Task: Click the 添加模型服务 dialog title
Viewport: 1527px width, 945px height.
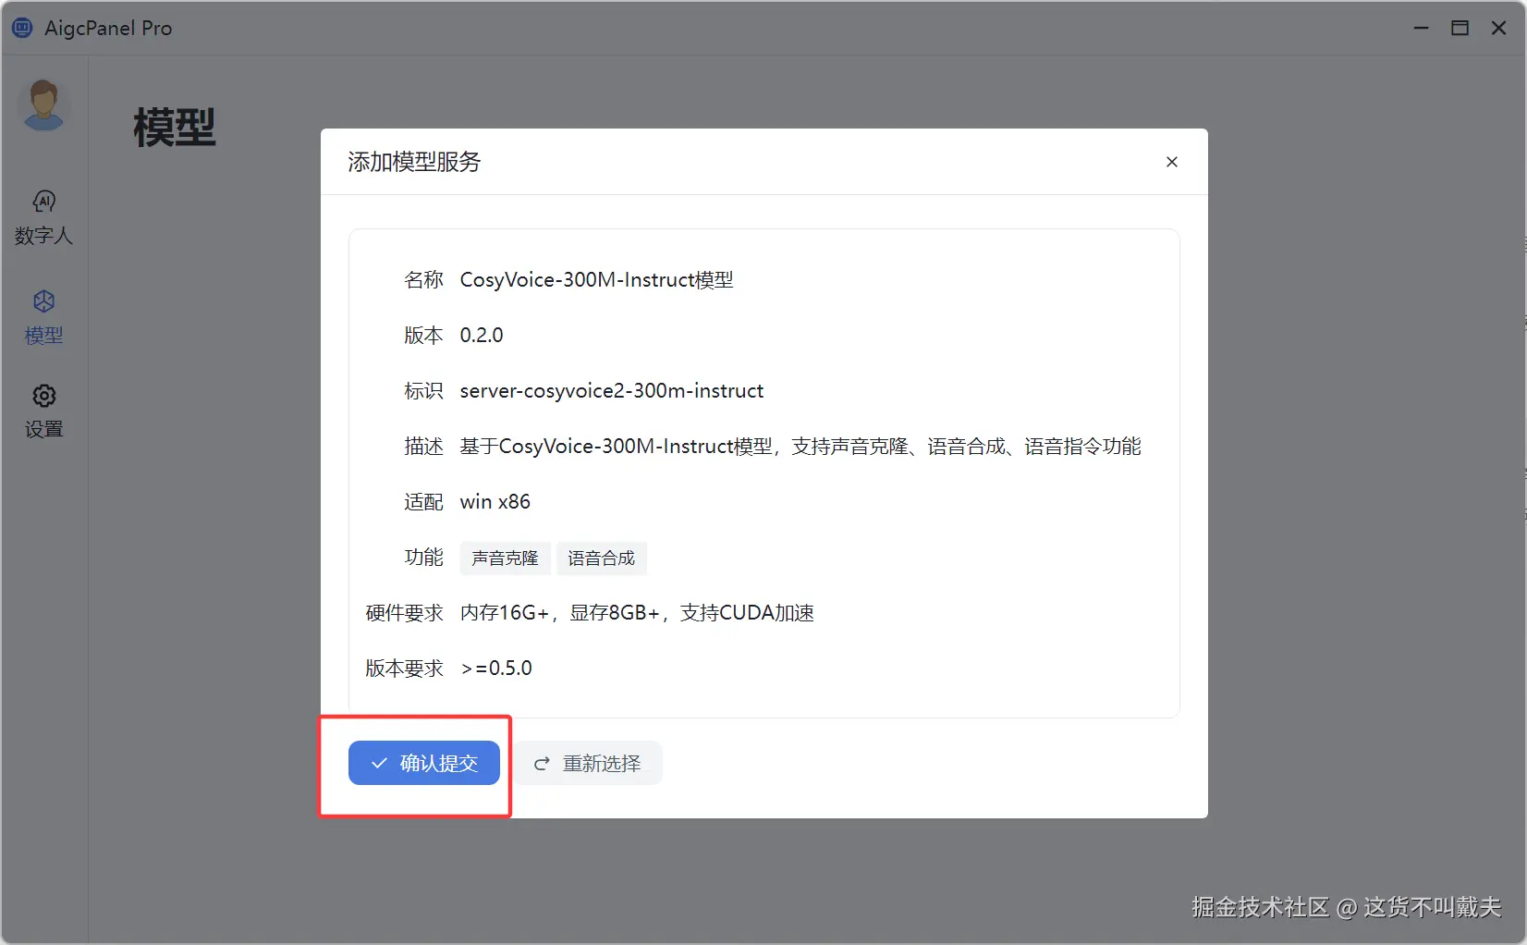Action: [414, 162]
